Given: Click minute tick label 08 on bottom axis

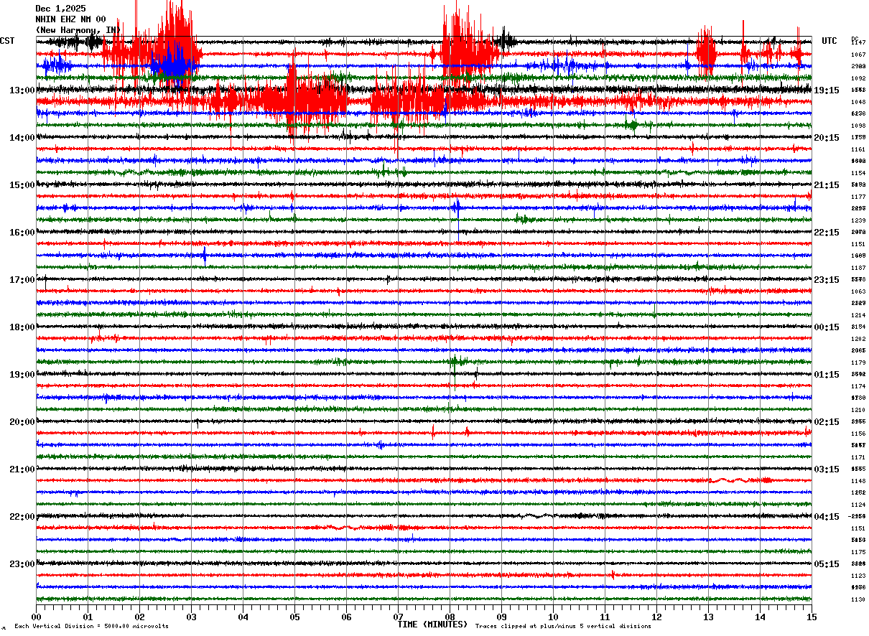Looking at the screenshot, I should [450, 617].
